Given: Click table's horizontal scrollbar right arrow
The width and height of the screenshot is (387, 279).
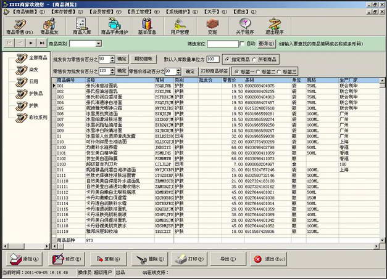Looking at the screenshot, I should pos(377,246).
